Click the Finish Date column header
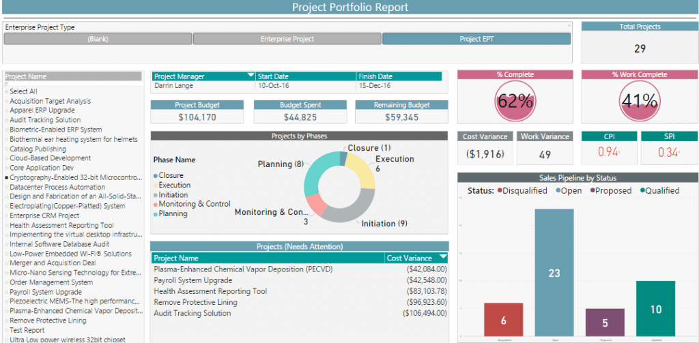This screenshot has height=343, width=699. point(399,76)
